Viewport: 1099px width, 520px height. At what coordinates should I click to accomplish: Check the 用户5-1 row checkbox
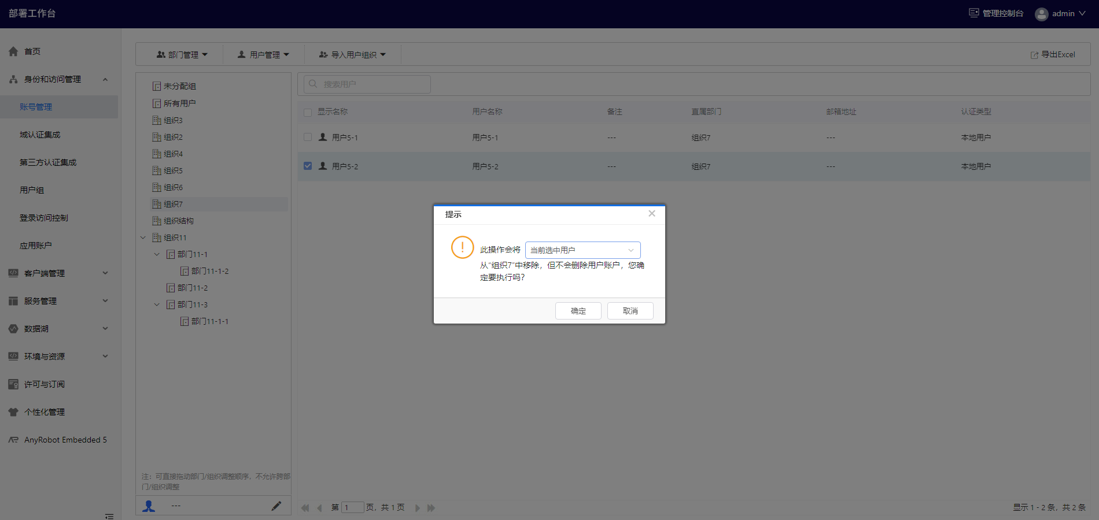(x=308, y=137)
